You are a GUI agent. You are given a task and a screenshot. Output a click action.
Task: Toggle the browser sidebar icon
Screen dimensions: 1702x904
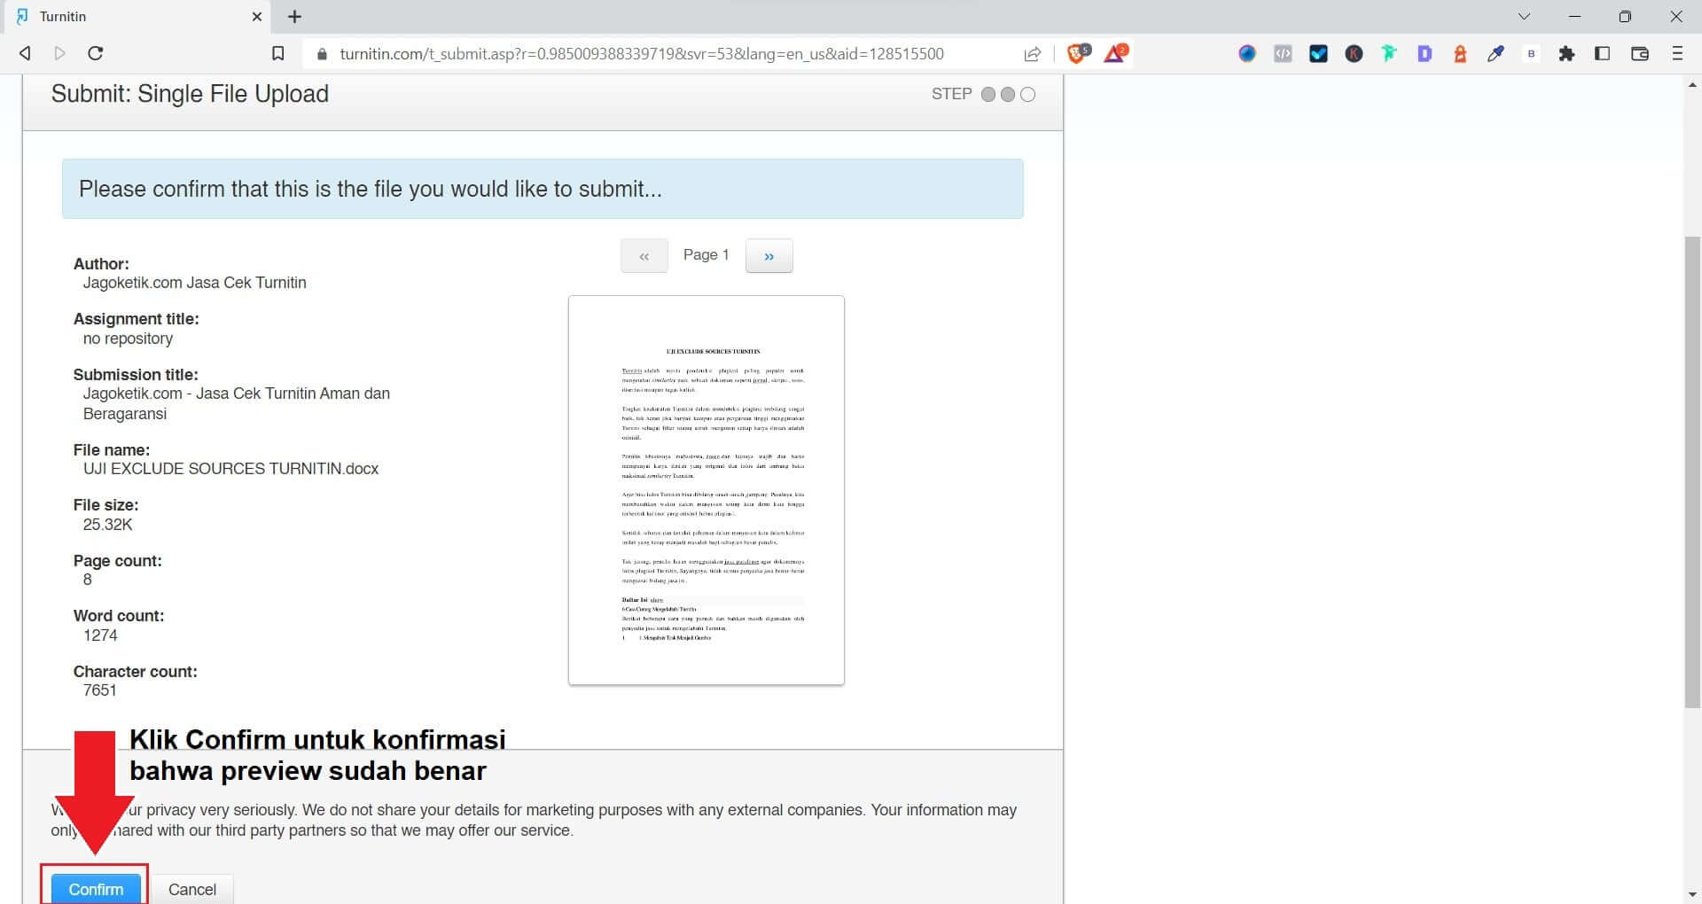click(x=1603, y=53)
